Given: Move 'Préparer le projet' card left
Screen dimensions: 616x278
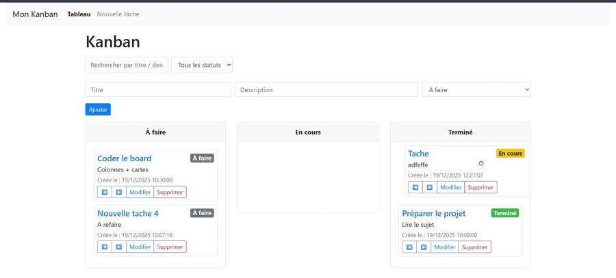Looking at the screenshot, I should tap(409, 247).
